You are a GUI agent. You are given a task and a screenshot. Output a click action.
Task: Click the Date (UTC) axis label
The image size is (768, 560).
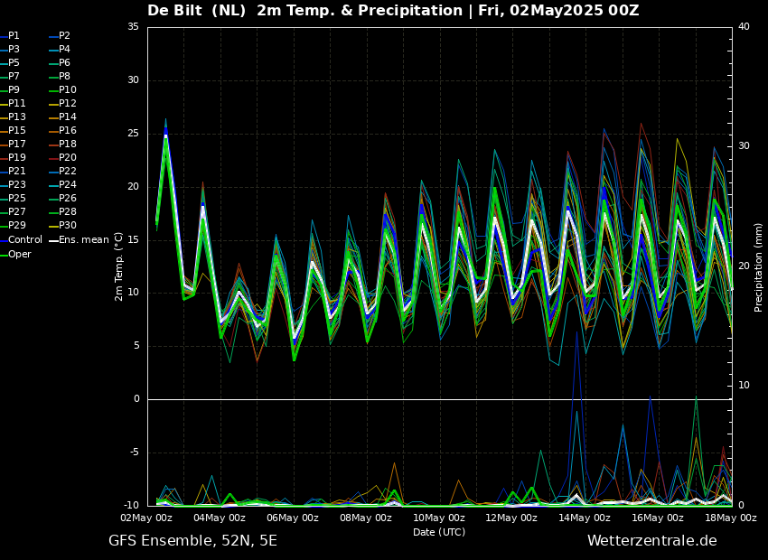coord(439,532)
